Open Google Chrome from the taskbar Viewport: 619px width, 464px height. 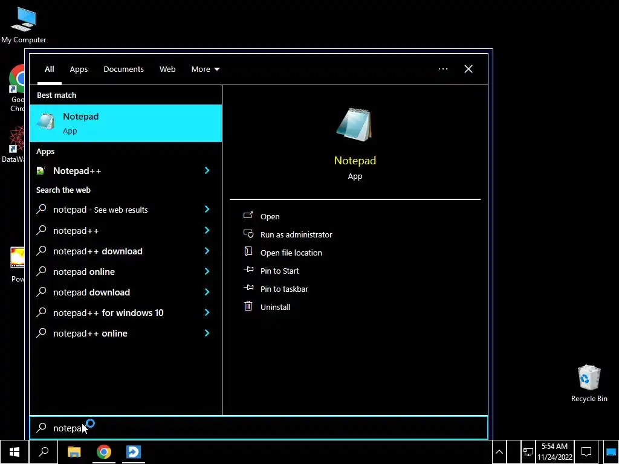[x=104, y=452]
